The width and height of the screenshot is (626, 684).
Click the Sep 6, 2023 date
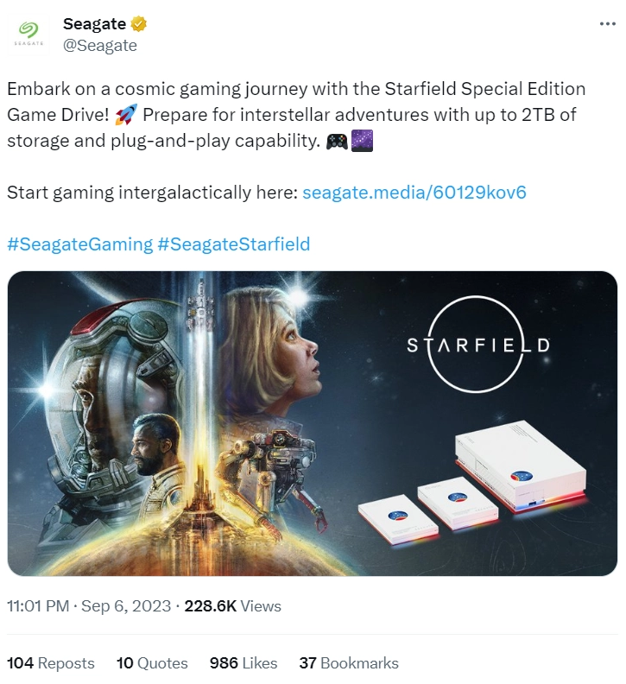(x=126, y=606)
